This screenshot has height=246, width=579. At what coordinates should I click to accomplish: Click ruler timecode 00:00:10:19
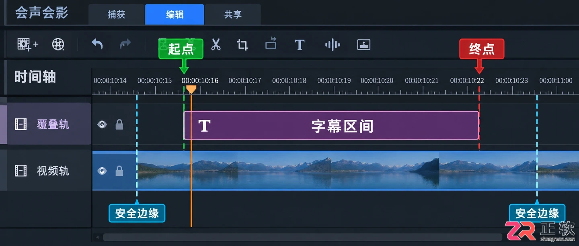click(334, 81)
